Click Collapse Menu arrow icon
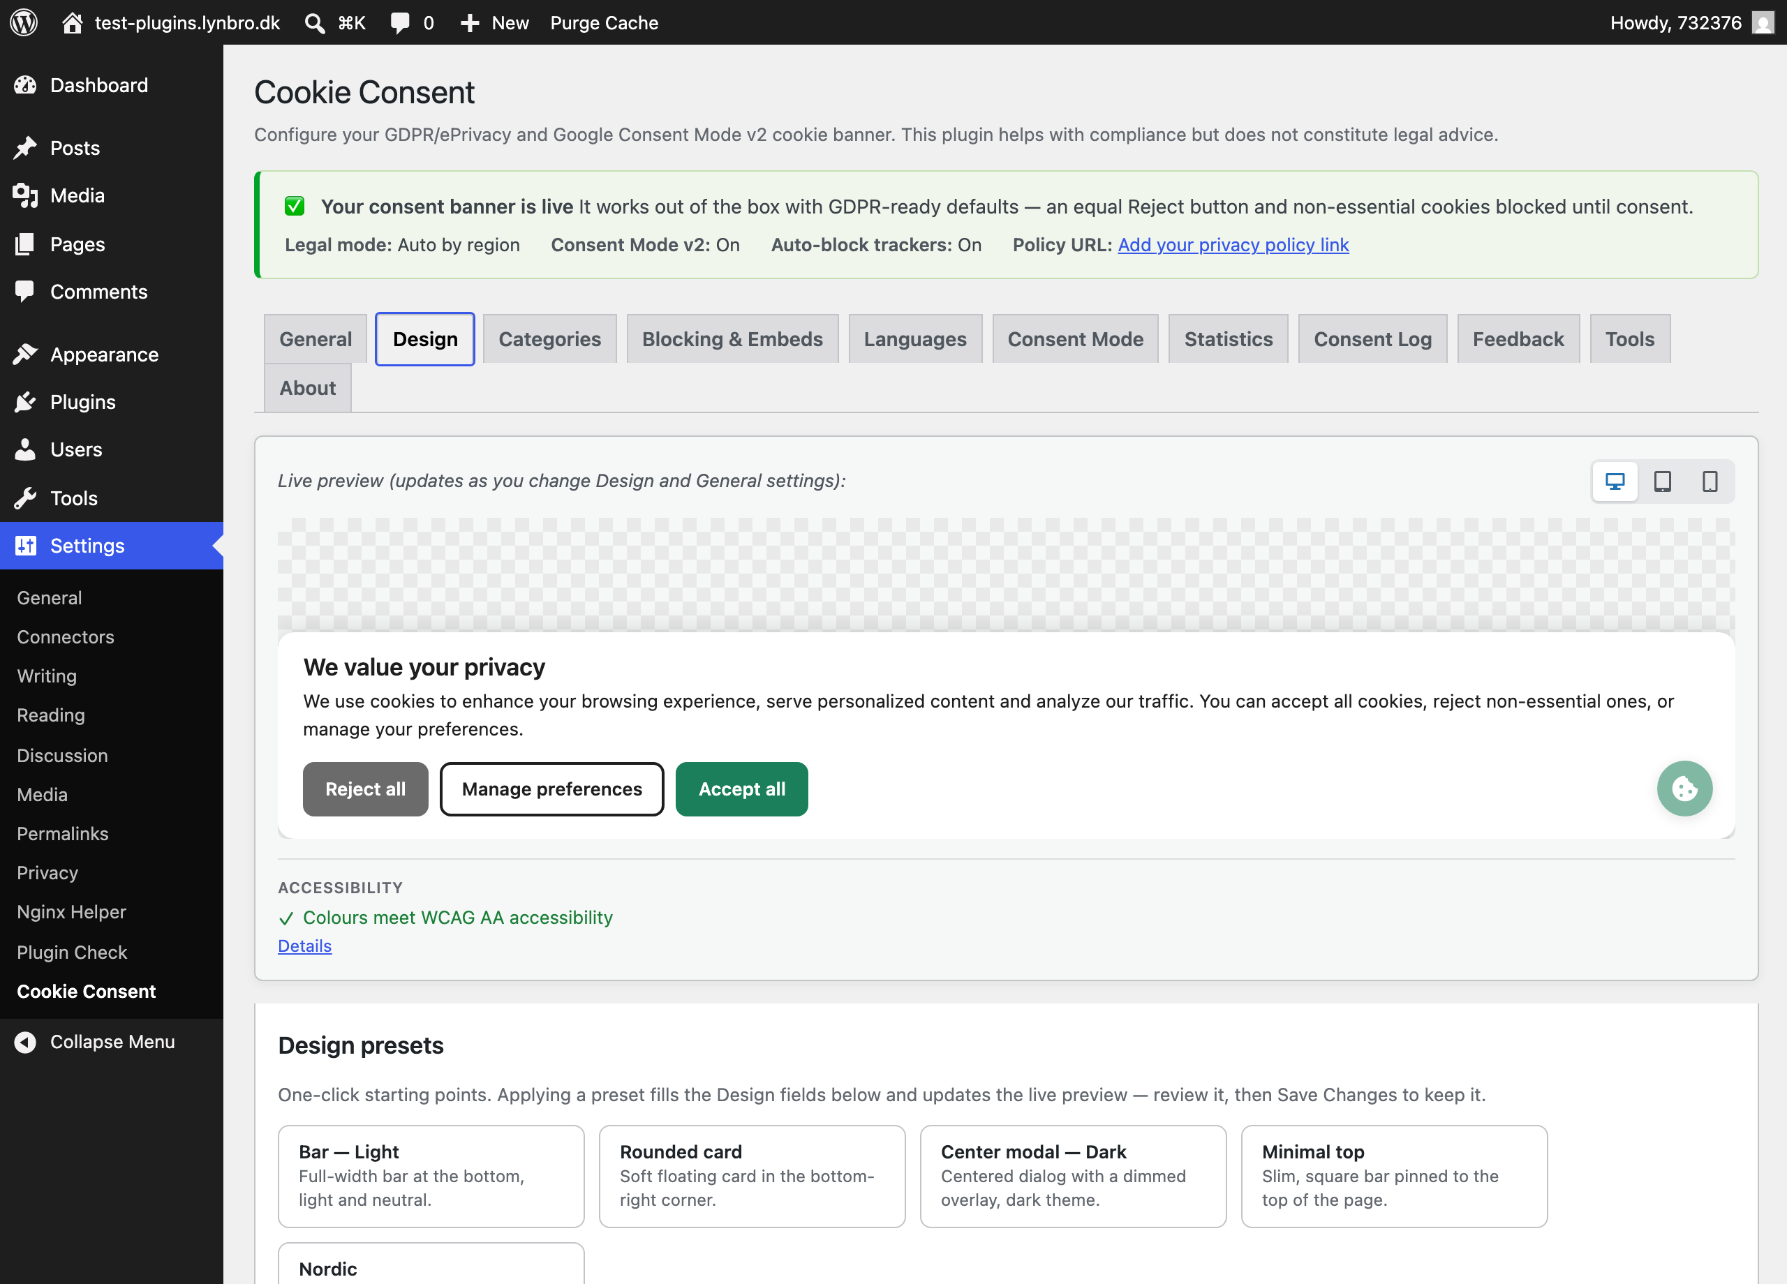Viewport: 1787px width, 1284px height. 25,1041
